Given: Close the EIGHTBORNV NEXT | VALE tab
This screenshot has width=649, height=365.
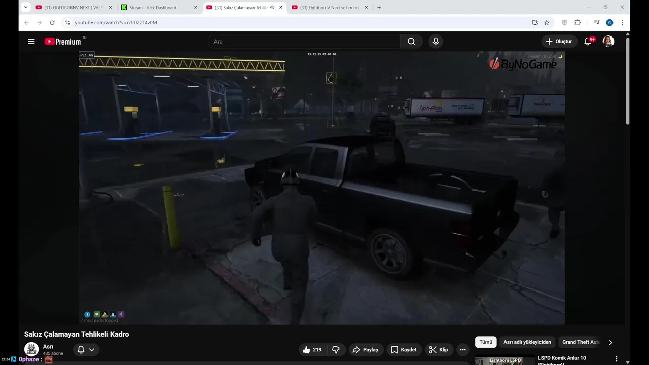Looking at the screenshot, I should [110, 7].
